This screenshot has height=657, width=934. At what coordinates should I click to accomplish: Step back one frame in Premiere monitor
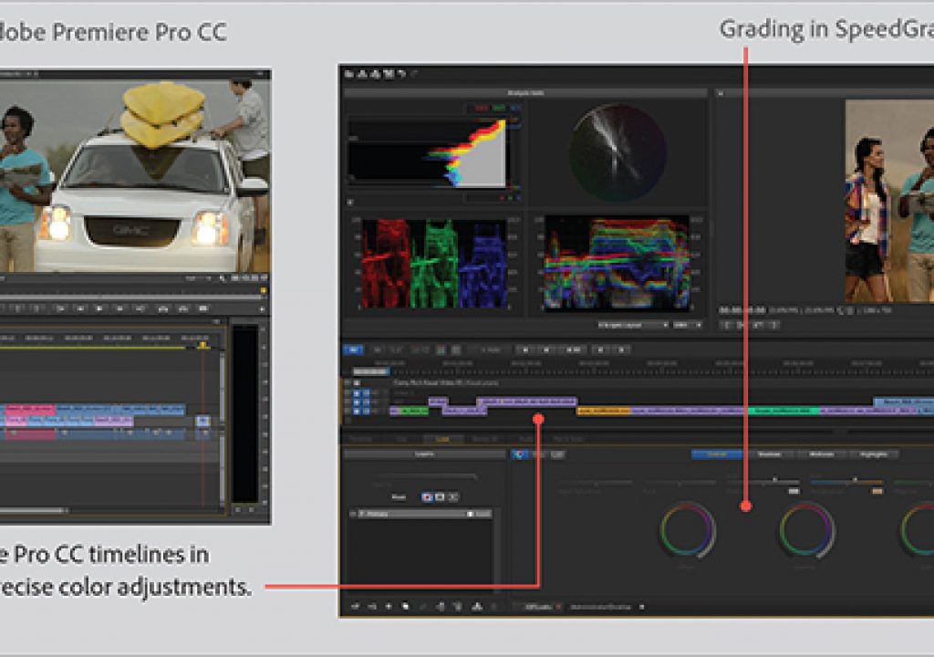[x=80, y=308]
